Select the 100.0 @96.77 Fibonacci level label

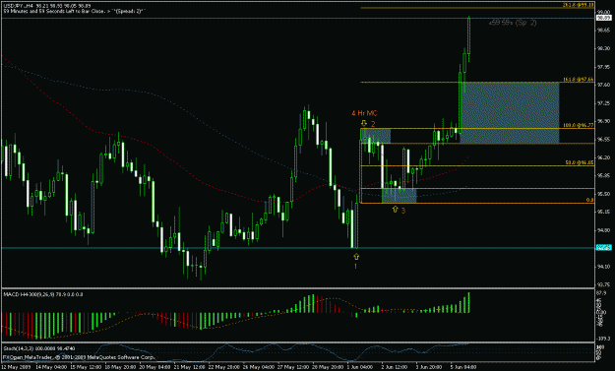pyautogui.click(x=579, y=126)
